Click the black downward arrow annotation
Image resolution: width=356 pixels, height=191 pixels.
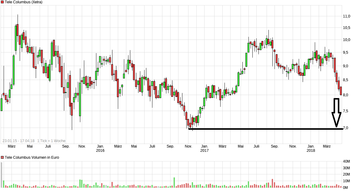click(336, 112)
